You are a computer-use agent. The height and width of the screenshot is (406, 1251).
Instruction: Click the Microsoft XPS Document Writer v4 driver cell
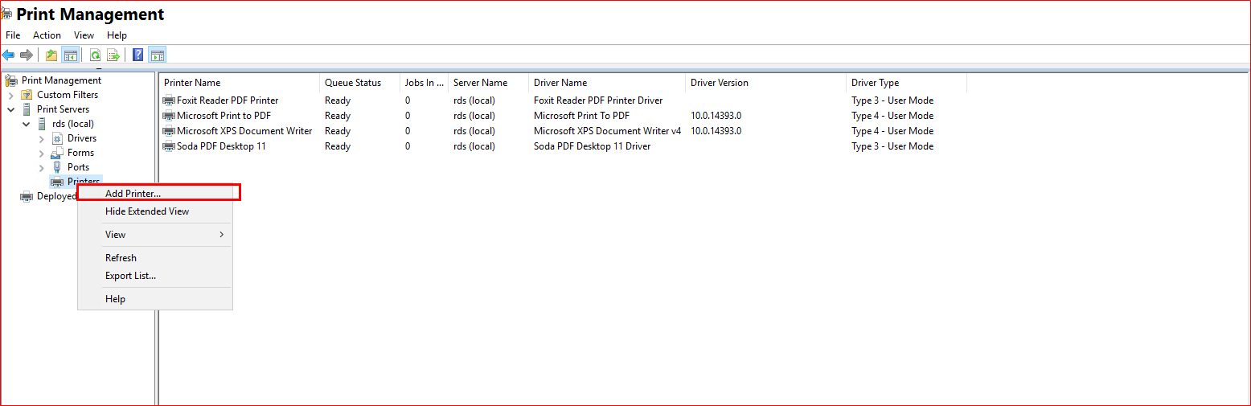coord(607,131)
